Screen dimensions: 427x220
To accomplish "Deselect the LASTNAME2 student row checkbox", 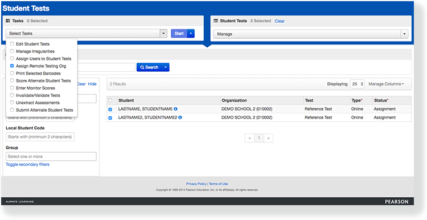I will click(110, 118).
